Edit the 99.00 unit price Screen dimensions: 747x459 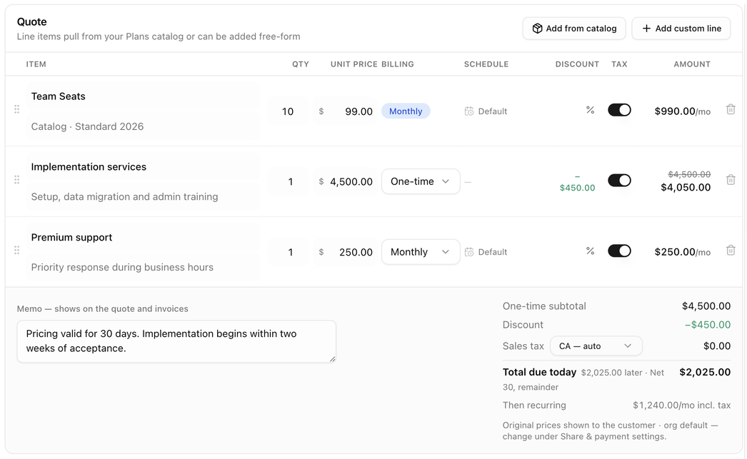pos(346,111)
